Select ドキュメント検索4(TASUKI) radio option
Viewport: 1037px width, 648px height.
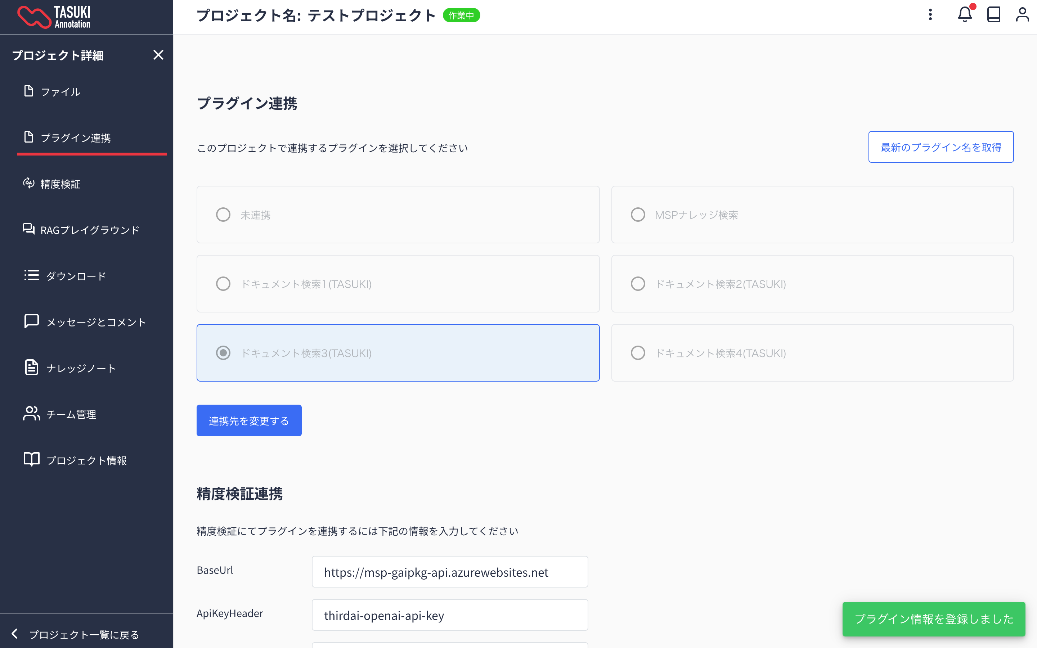(x=638, y=353)
